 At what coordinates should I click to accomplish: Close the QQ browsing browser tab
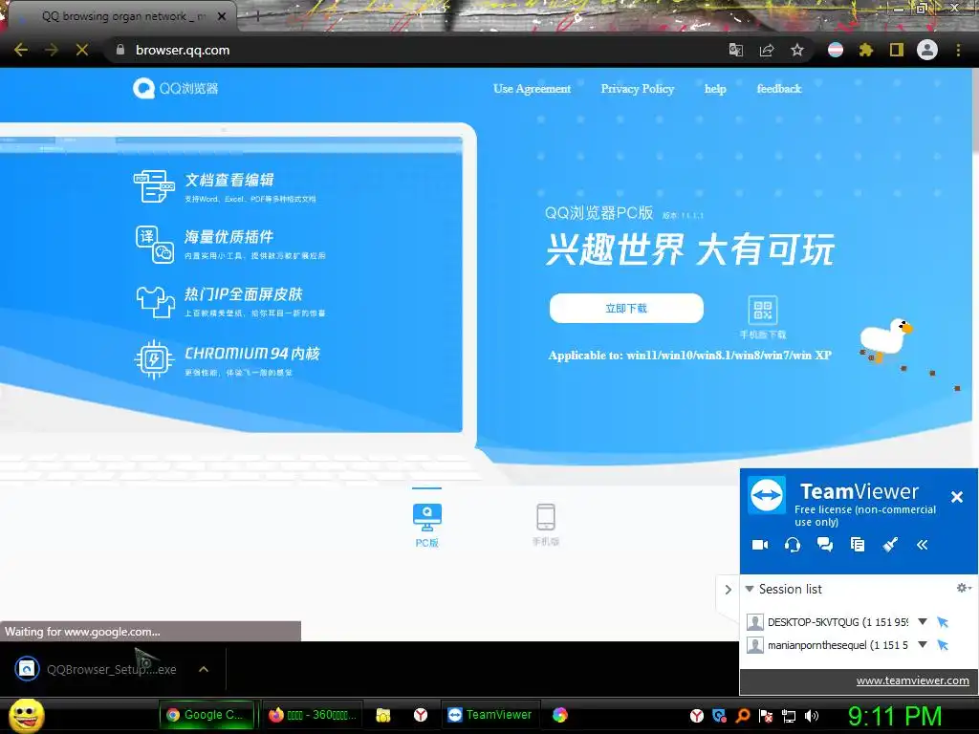222,16
